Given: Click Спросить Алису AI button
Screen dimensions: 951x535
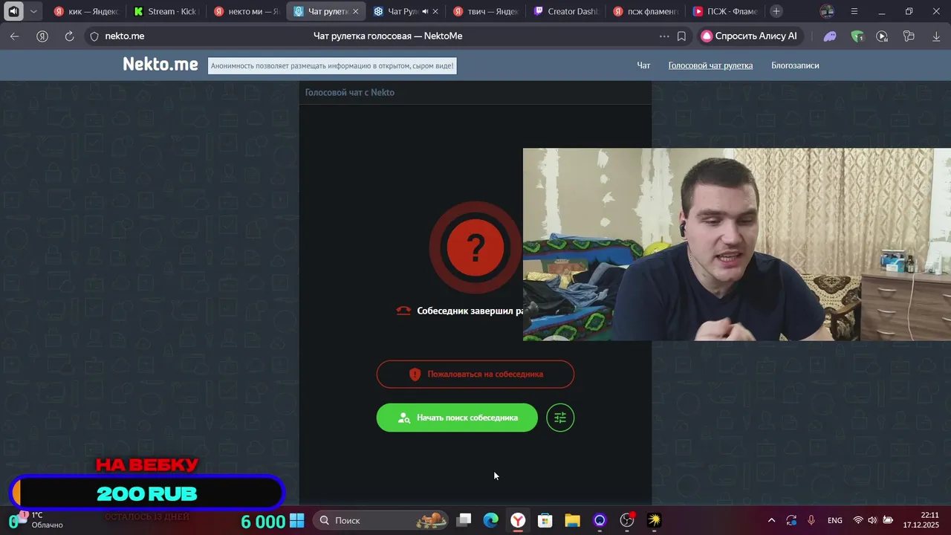Looking at the screenshot, I should point(750,36).
